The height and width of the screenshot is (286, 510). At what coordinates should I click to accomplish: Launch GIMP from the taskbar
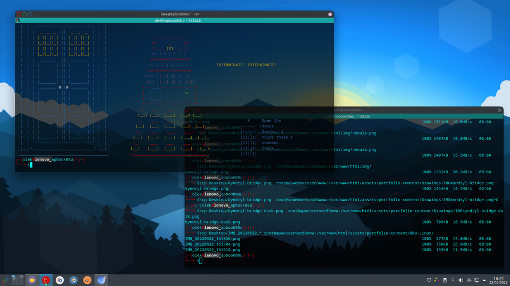[x=87, y=280]
